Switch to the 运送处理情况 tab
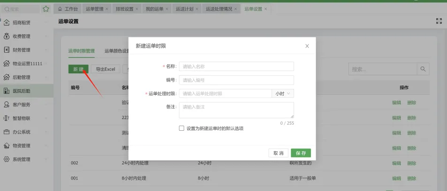Screen dimensions: 447x191 tap(219, 9)
